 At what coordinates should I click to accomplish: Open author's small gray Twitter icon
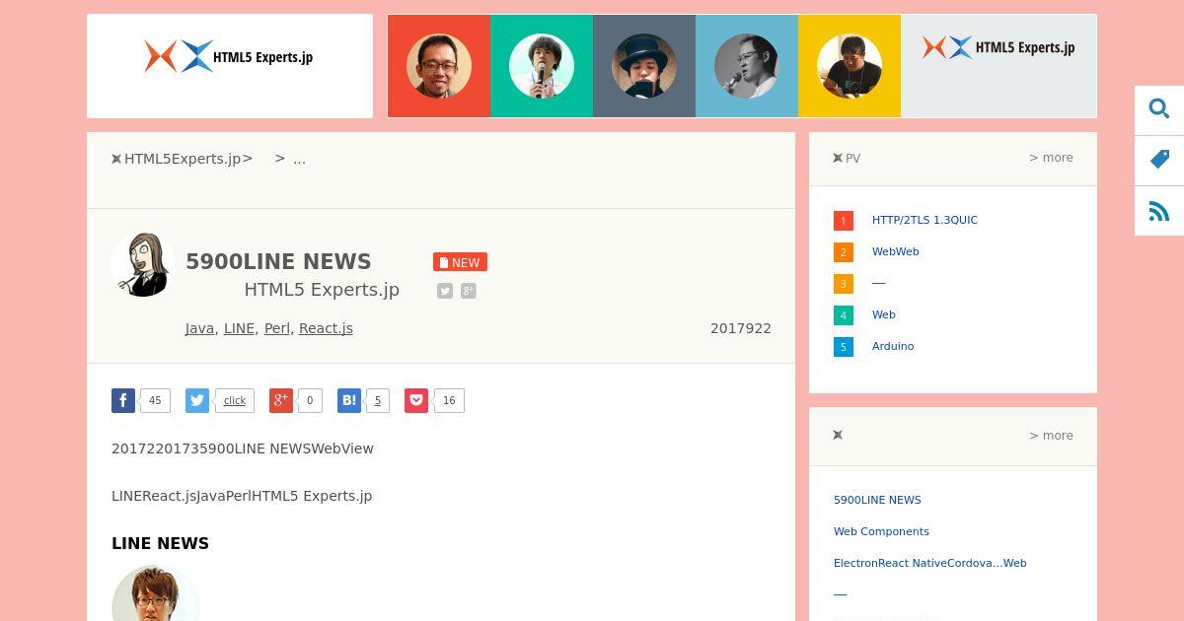coord(445,291)
